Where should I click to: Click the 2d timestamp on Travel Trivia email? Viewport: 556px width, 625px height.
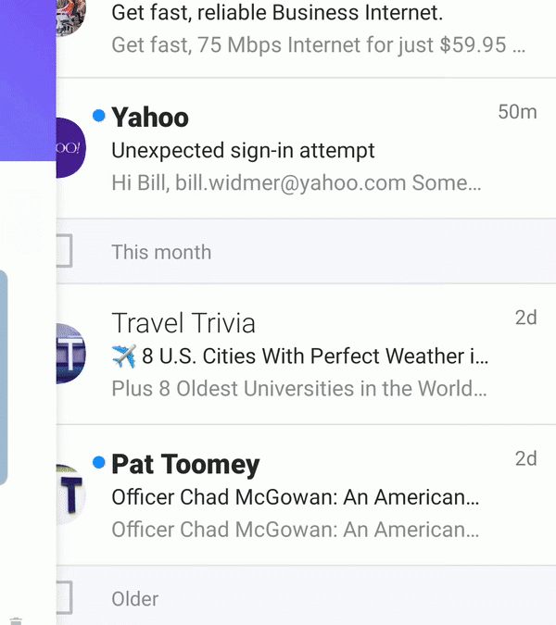pos(525,318)
